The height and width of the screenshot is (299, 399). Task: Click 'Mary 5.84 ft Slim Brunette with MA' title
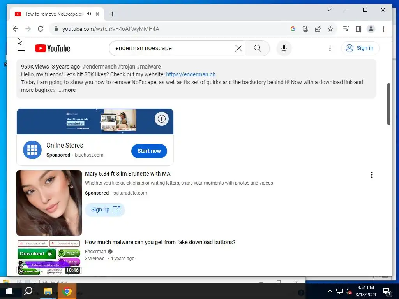point(128,174)
